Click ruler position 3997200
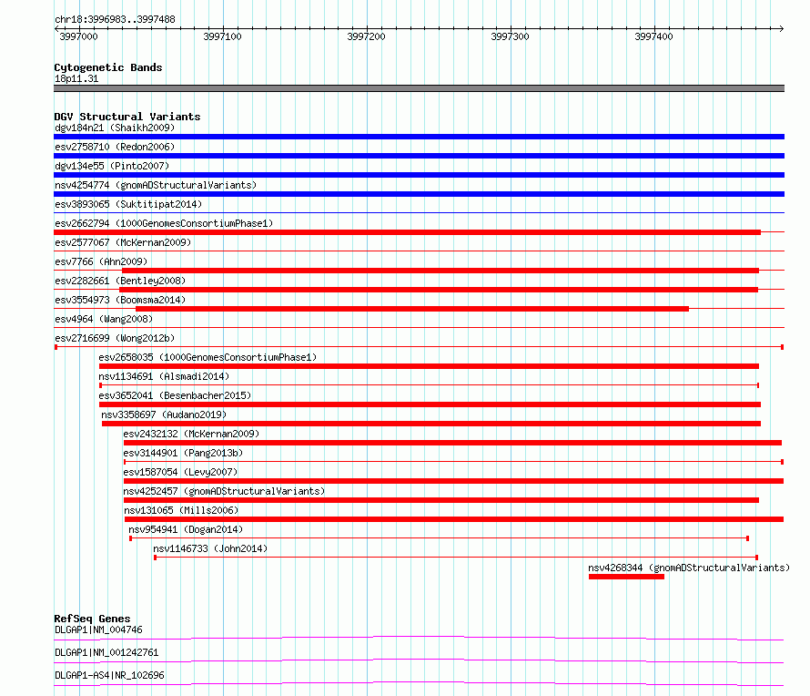Viewport: 810px width, 696px height. [366, 36]
